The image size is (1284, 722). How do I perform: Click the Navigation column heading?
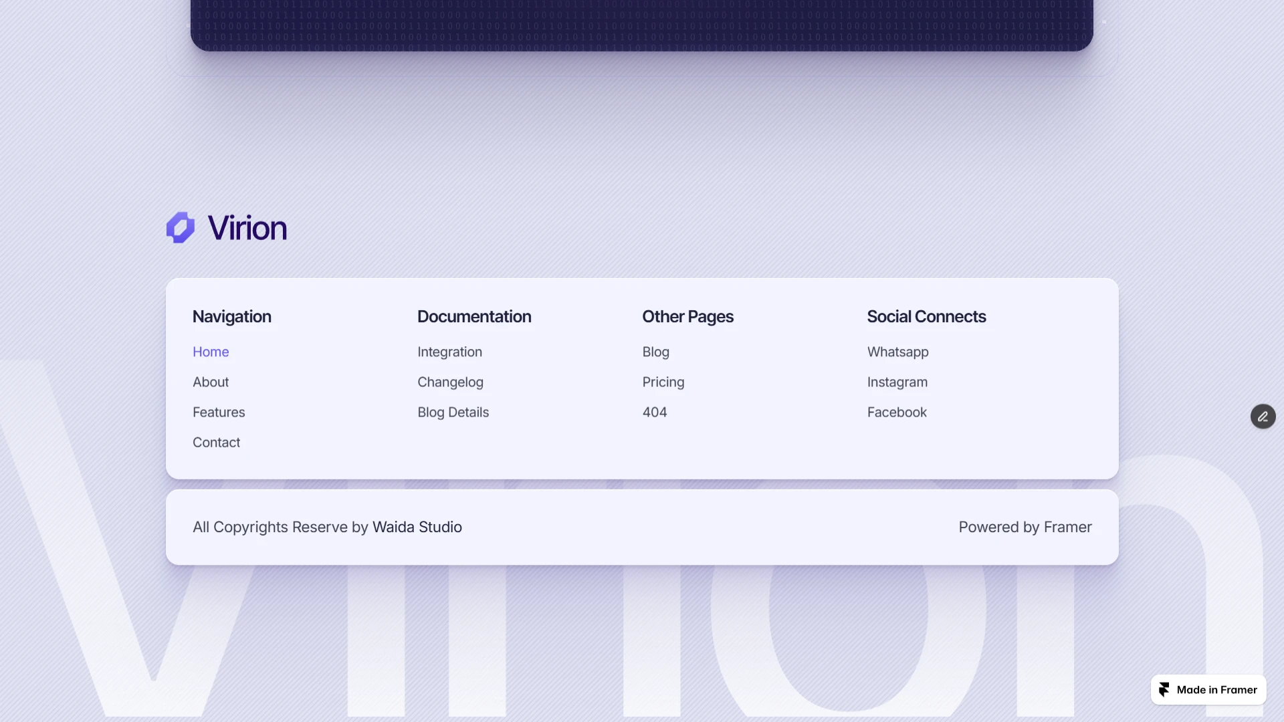[x=231, y=316]
